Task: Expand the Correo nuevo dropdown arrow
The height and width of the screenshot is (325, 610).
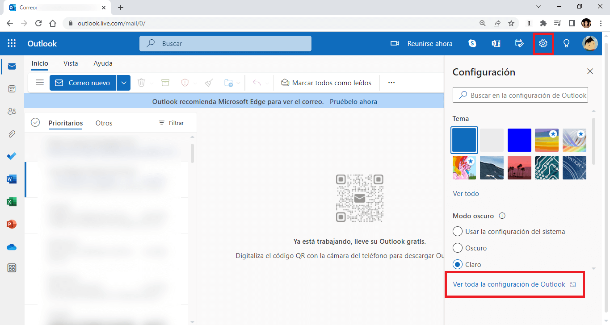Action: (x=124, y=83)
